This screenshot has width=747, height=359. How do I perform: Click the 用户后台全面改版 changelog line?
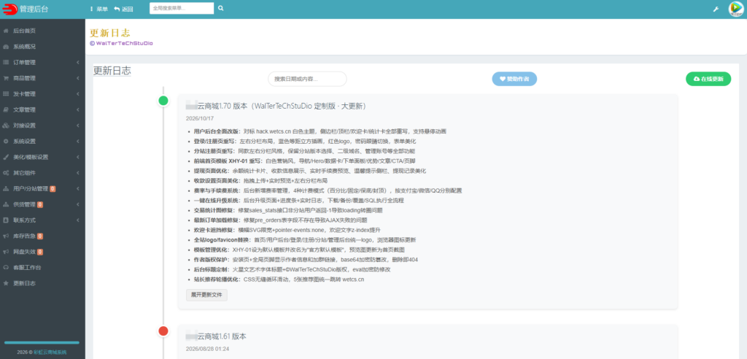(320, 131)
